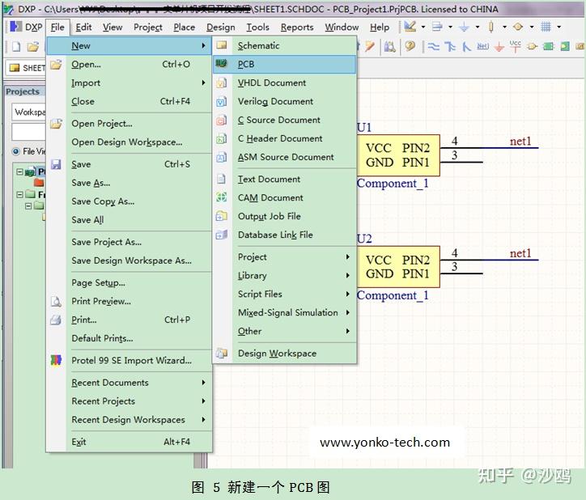
Task: Click the Protel 99 SE Import Wizard icon
Action: [56, 360]
